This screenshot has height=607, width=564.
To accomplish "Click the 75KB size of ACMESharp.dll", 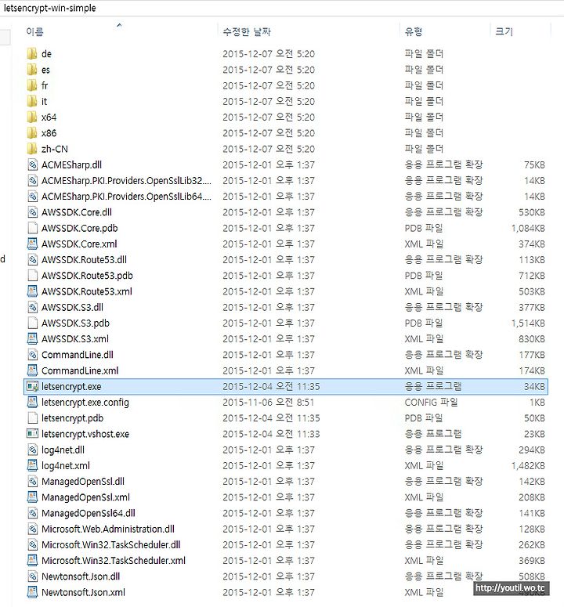I will 534,165.
